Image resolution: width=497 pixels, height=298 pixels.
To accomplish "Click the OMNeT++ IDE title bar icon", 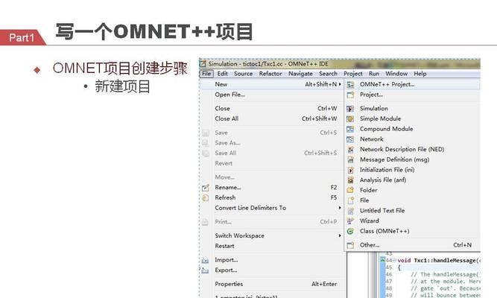I will [x=203, y=64].
